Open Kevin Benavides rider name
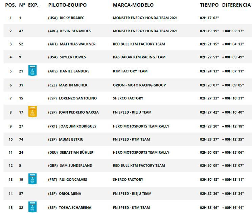This screenshot has width=252, height=213. (x=75, y=31)
